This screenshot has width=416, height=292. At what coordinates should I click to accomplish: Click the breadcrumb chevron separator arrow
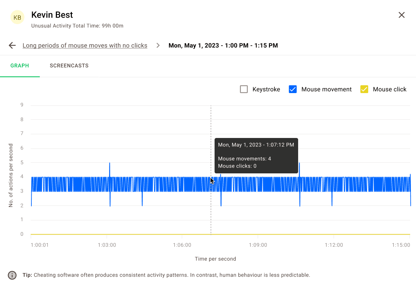[158, 46]
